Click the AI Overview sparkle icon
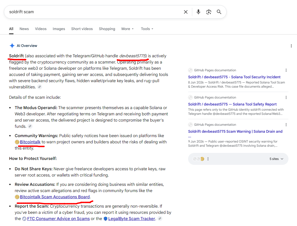The image size is (297, 226). 12,46
